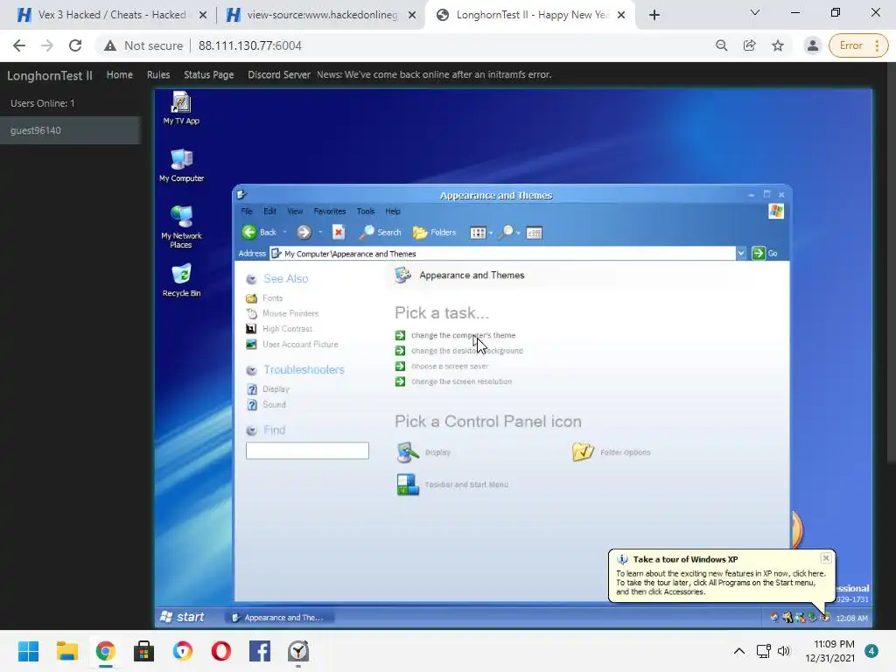Select guest96140 in users list
The image size is (896, 672).
(x=70, y=130)
